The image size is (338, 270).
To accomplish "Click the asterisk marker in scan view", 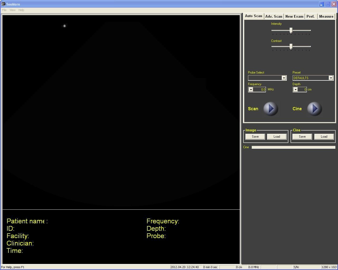I will [x=64, y=26].
